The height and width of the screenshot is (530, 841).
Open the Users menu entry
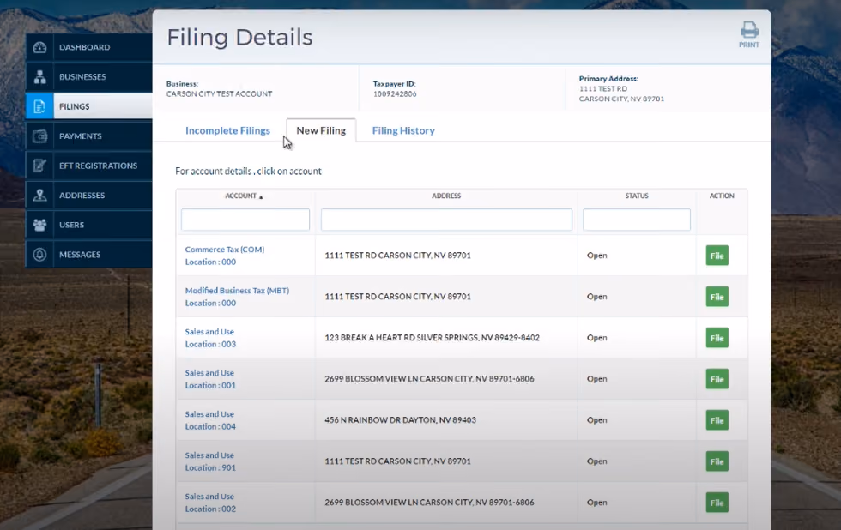(89, 225)
